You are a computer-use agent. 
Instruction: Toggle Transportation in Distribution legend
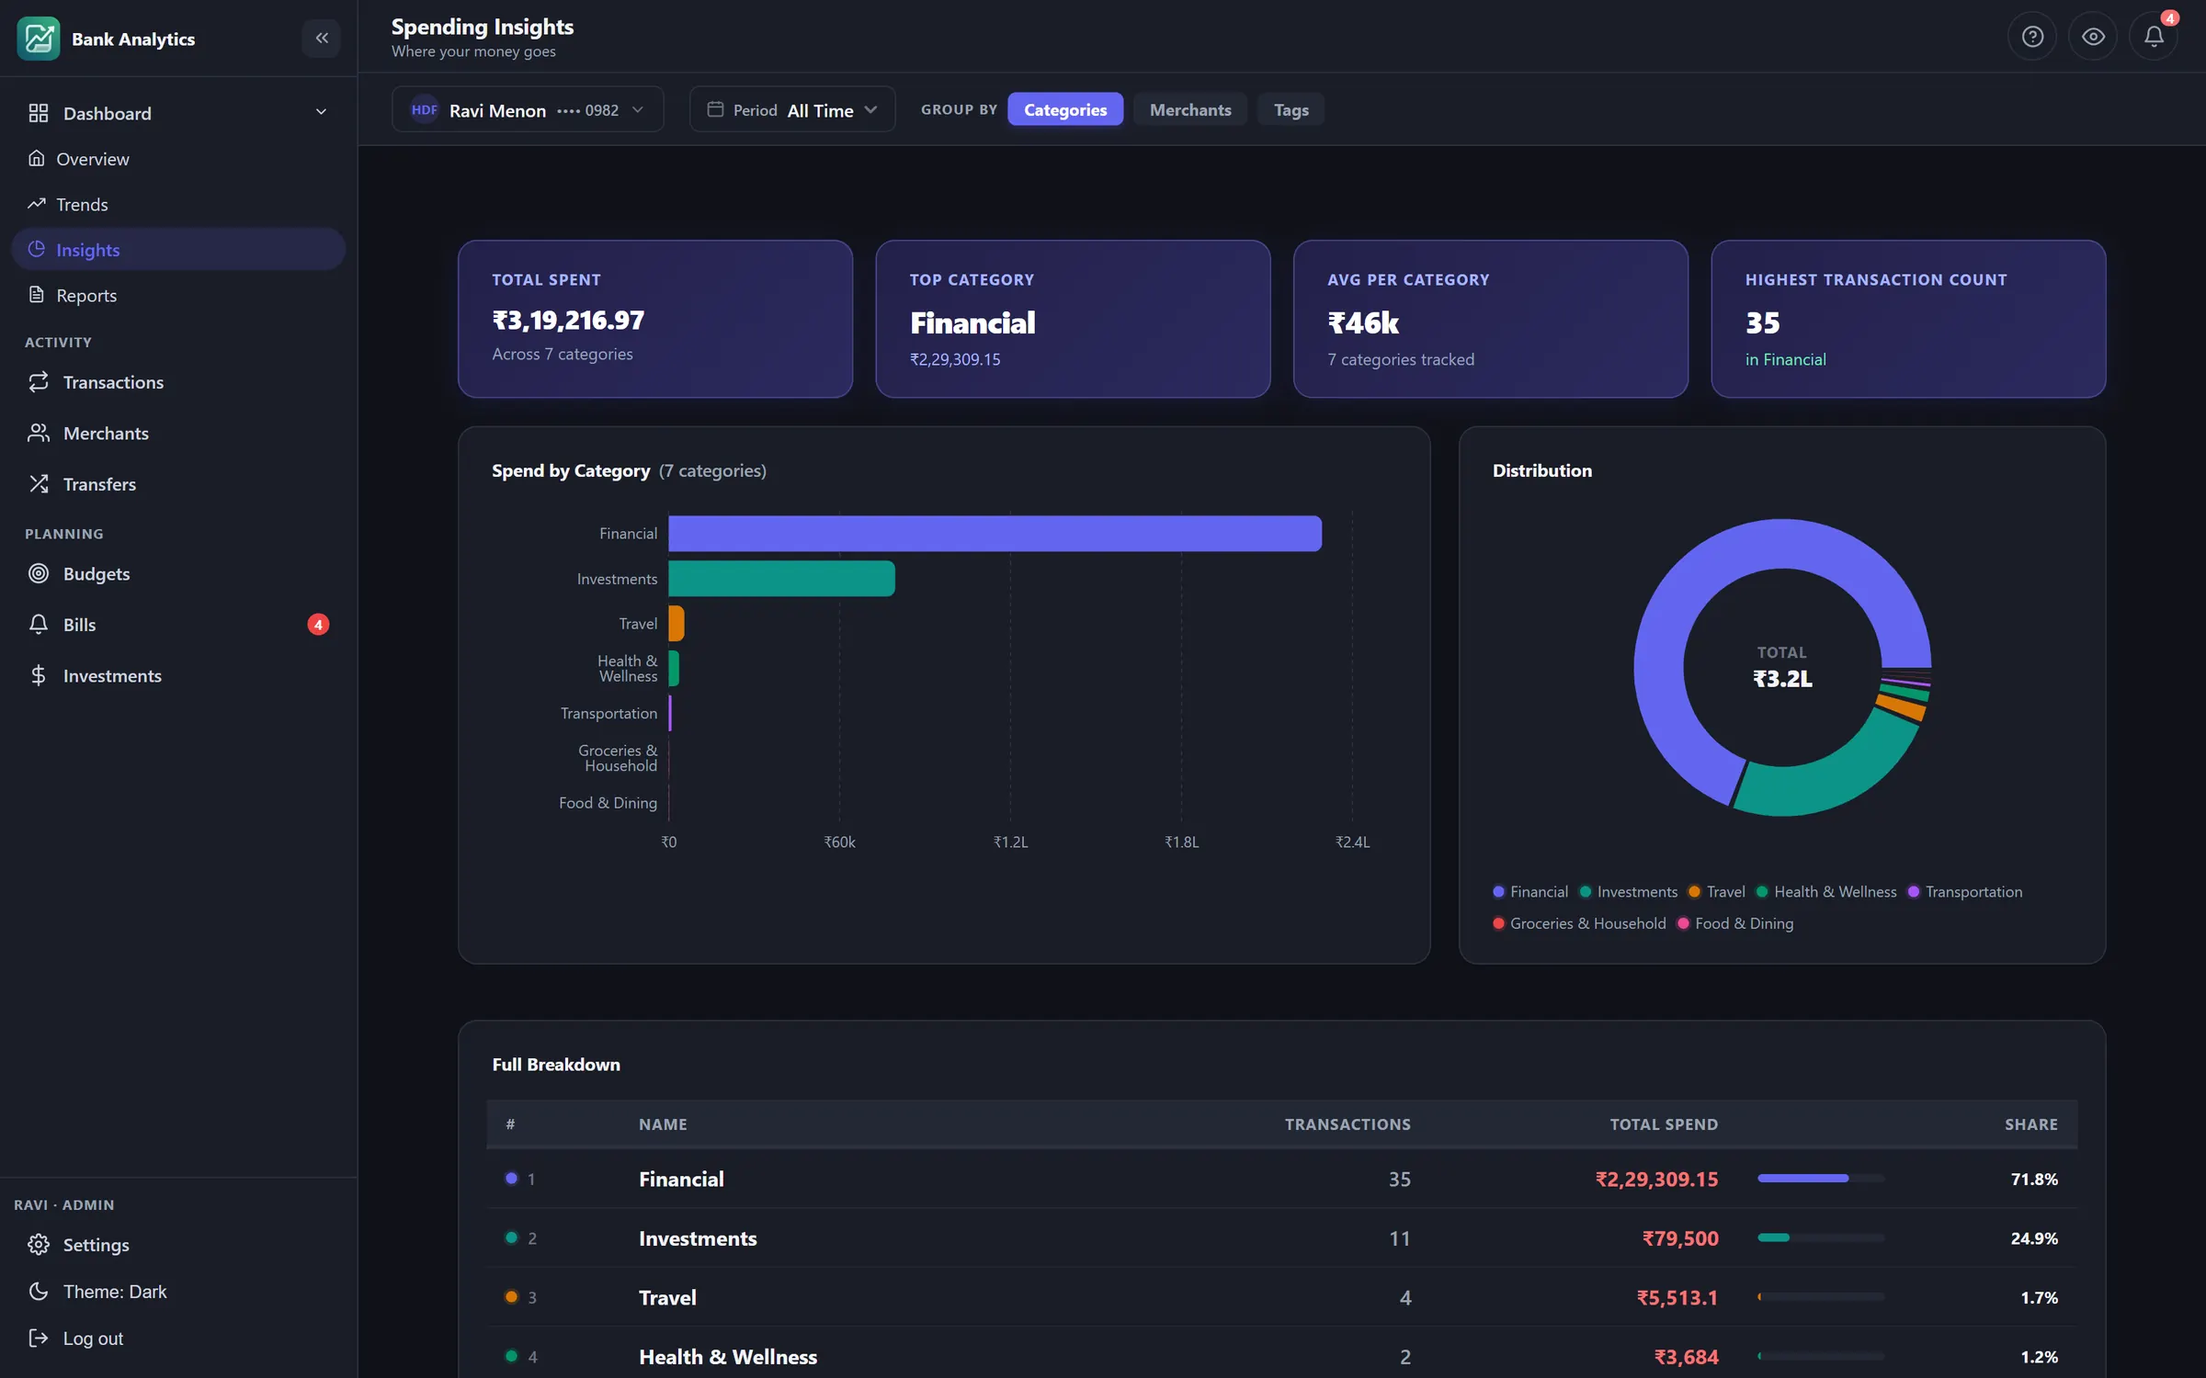click(x=1965, y=892)
